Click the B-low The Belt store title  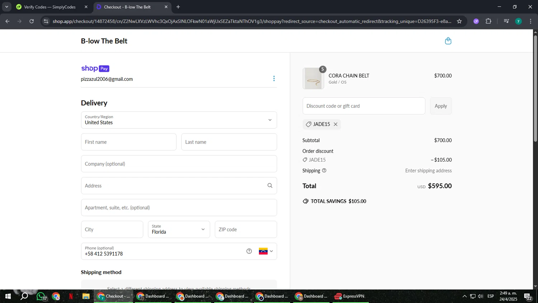click(104, 41)
